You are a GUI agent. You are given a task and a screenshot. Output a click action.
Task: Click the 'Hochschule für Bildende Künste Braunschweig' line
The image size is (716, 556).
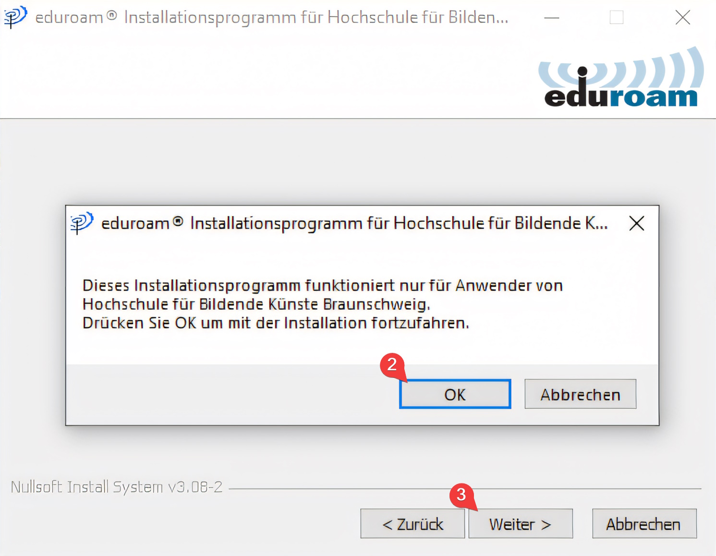256,304
